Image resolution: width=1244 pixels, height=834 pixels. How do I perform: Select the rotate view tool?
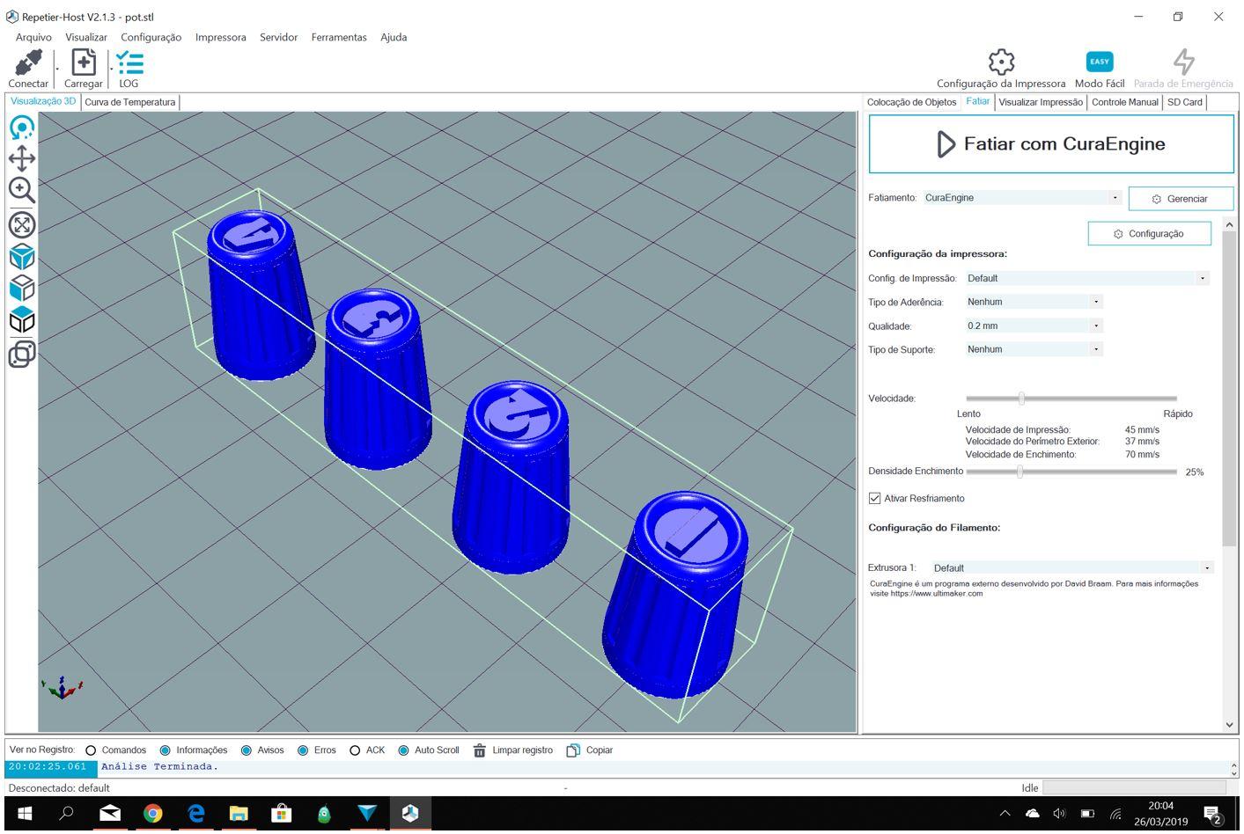point(22,128)
